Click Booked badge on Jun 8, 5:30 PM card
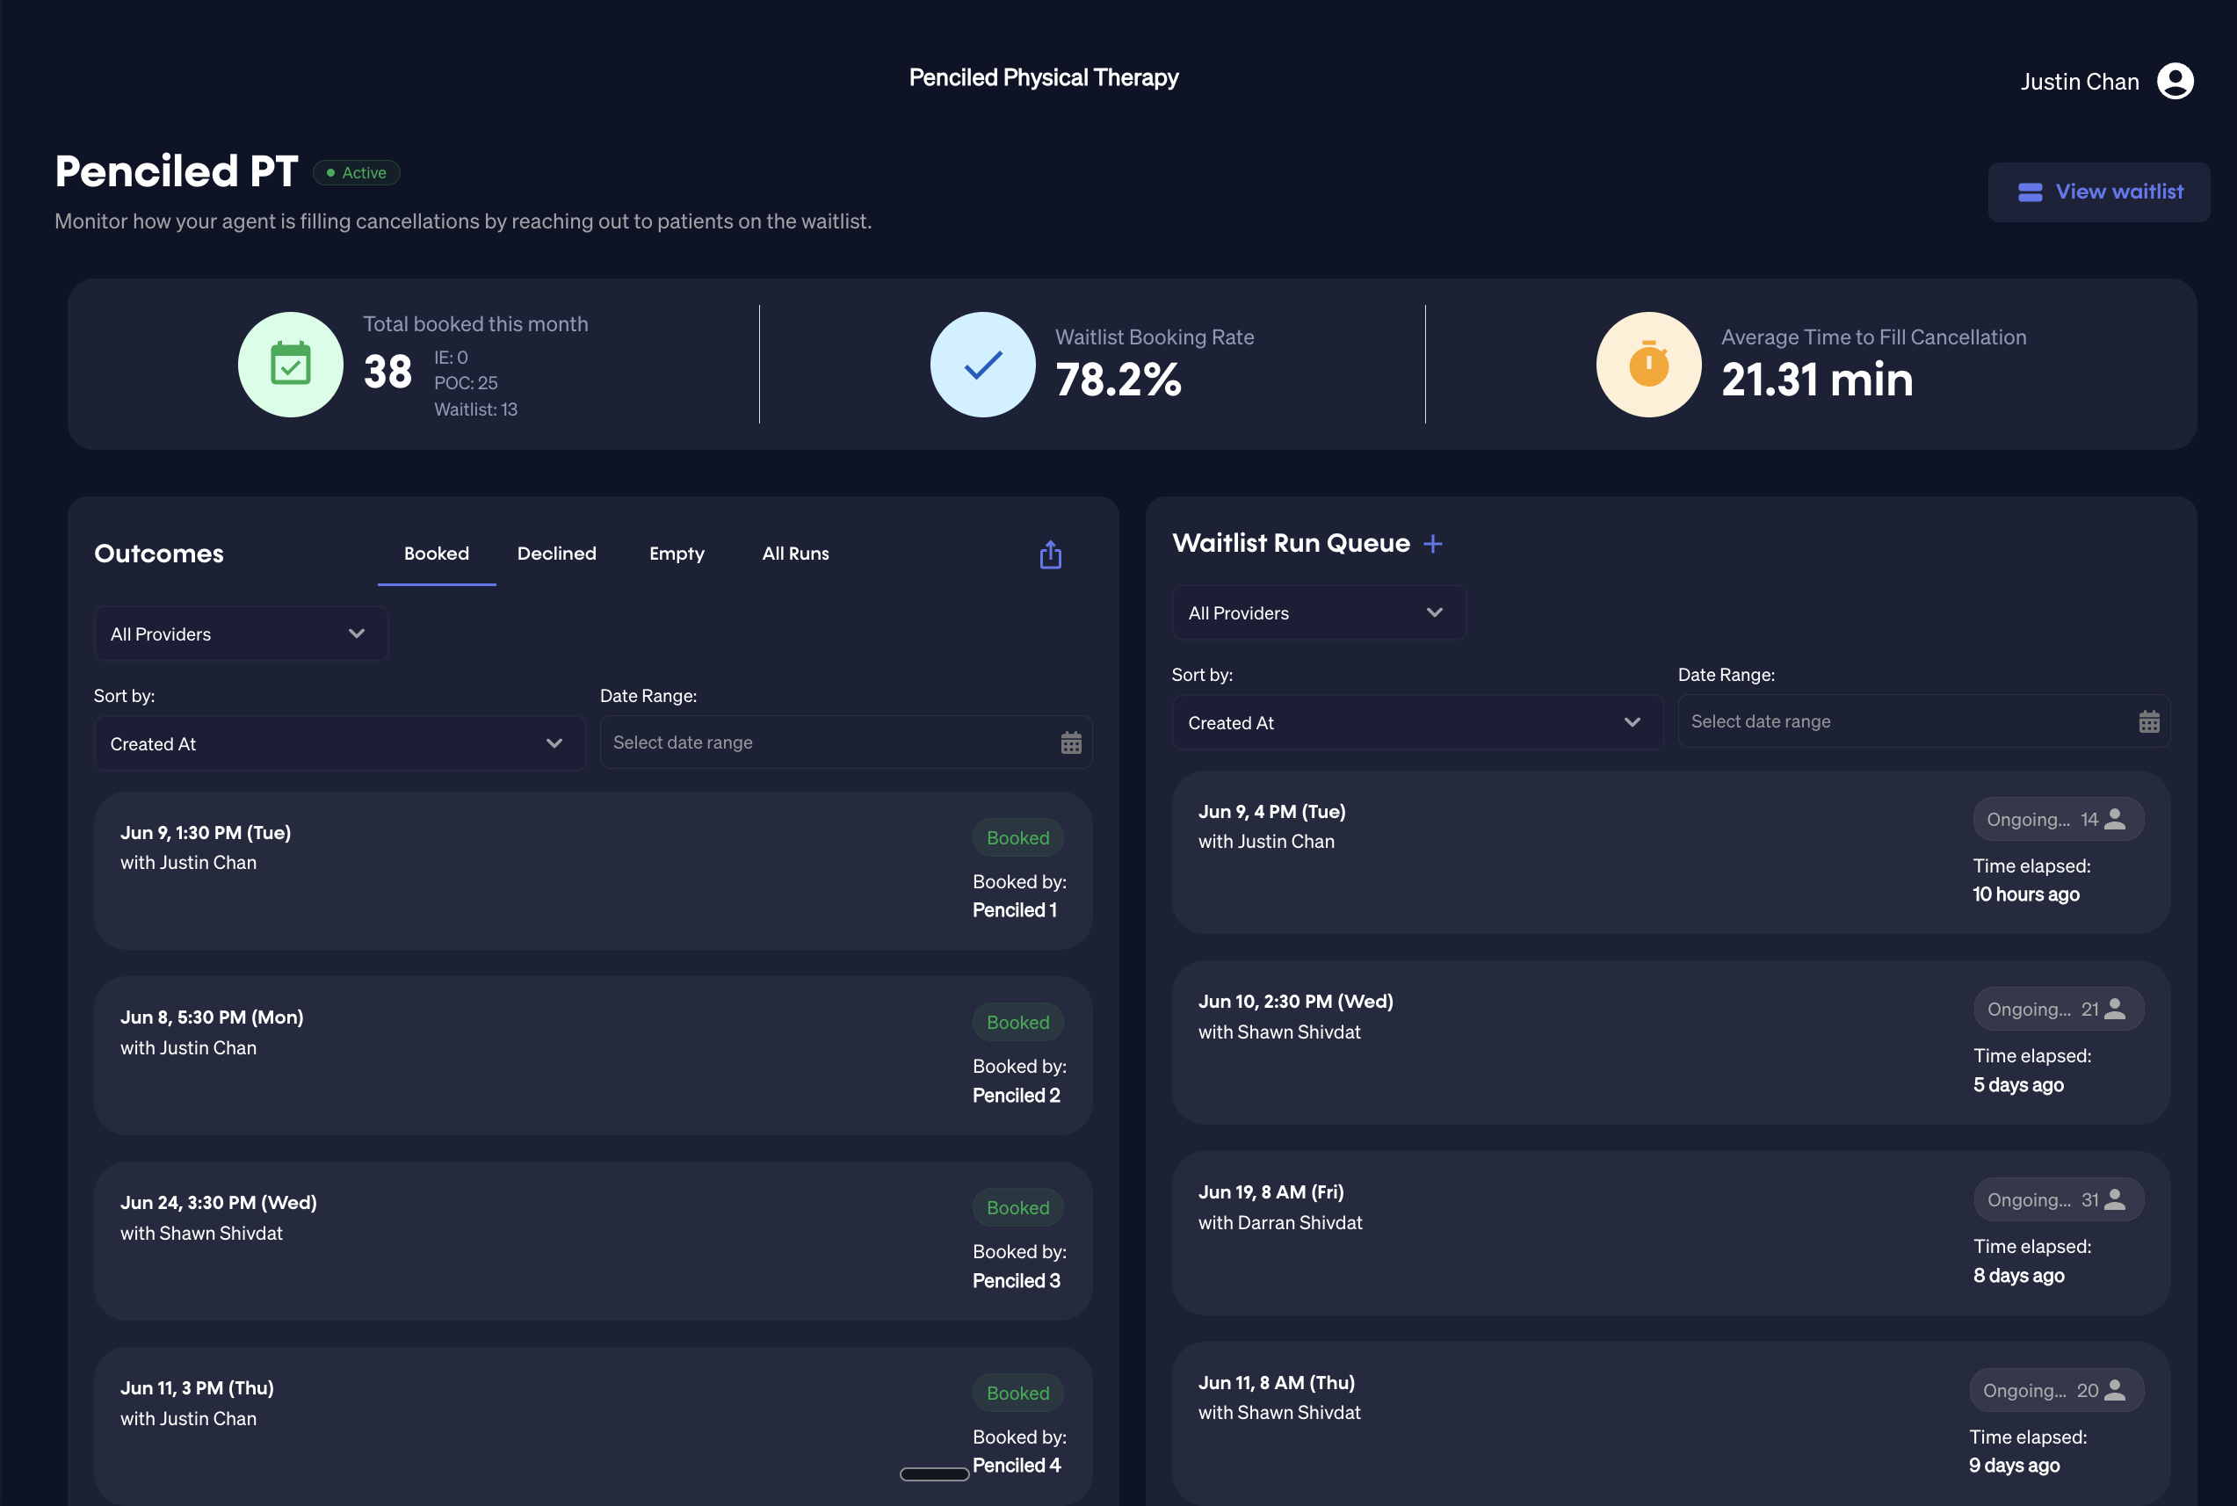Screen dimensions: 2237x1506 [x=1018, y=1022]
